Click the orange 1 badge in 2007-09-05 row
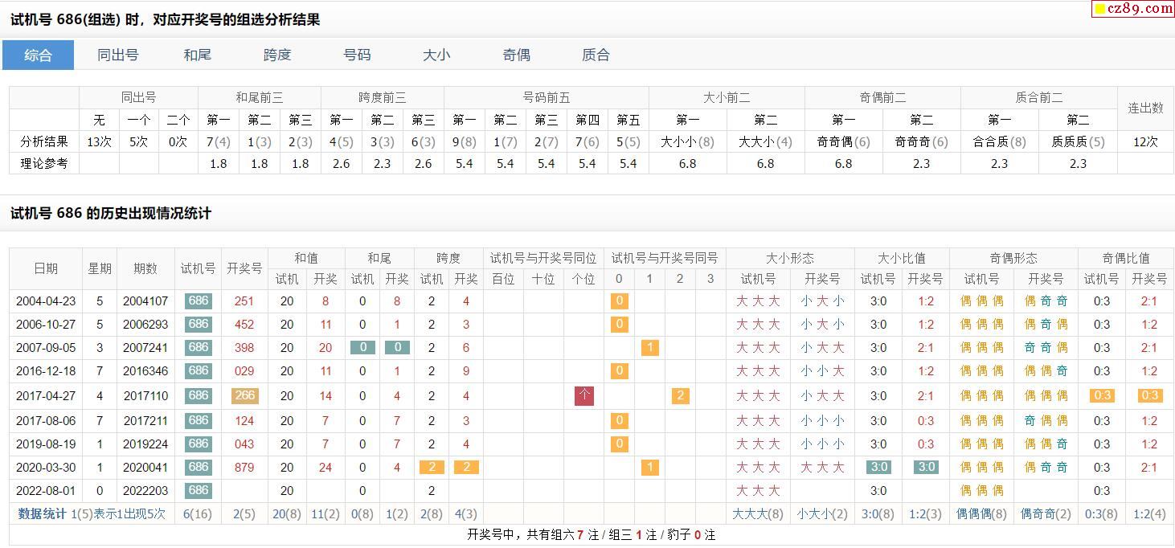Viewport: 1175px width, 548px height. pos(650,348)
